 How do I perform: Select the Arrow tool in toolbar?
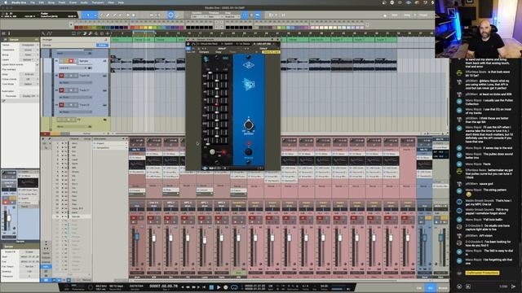click(88, 15)
